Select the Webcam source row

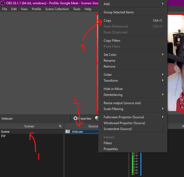coord(82,132)
